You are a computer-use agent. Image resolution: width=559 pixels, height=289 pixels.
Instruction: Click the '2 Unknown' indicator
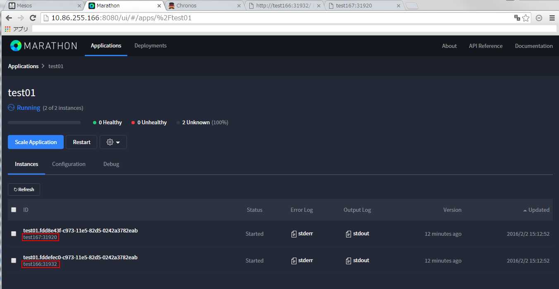(x=202, y=122)
